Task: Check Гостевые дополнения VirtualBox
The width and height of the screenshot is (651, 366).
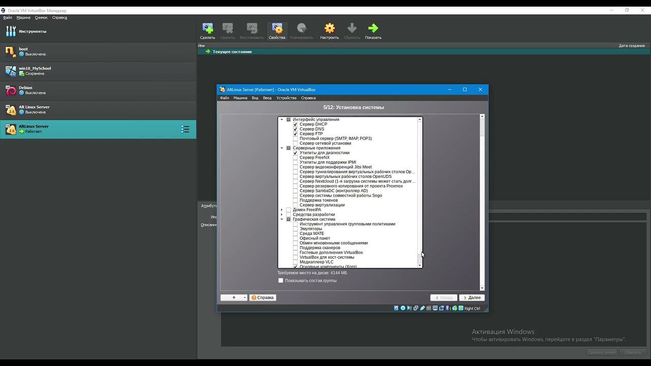Action: point(295,253)
